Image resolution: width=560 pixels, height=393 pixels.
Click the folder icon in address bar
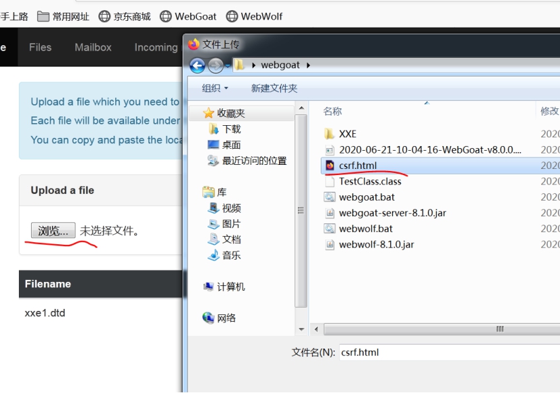coord(239,65)
